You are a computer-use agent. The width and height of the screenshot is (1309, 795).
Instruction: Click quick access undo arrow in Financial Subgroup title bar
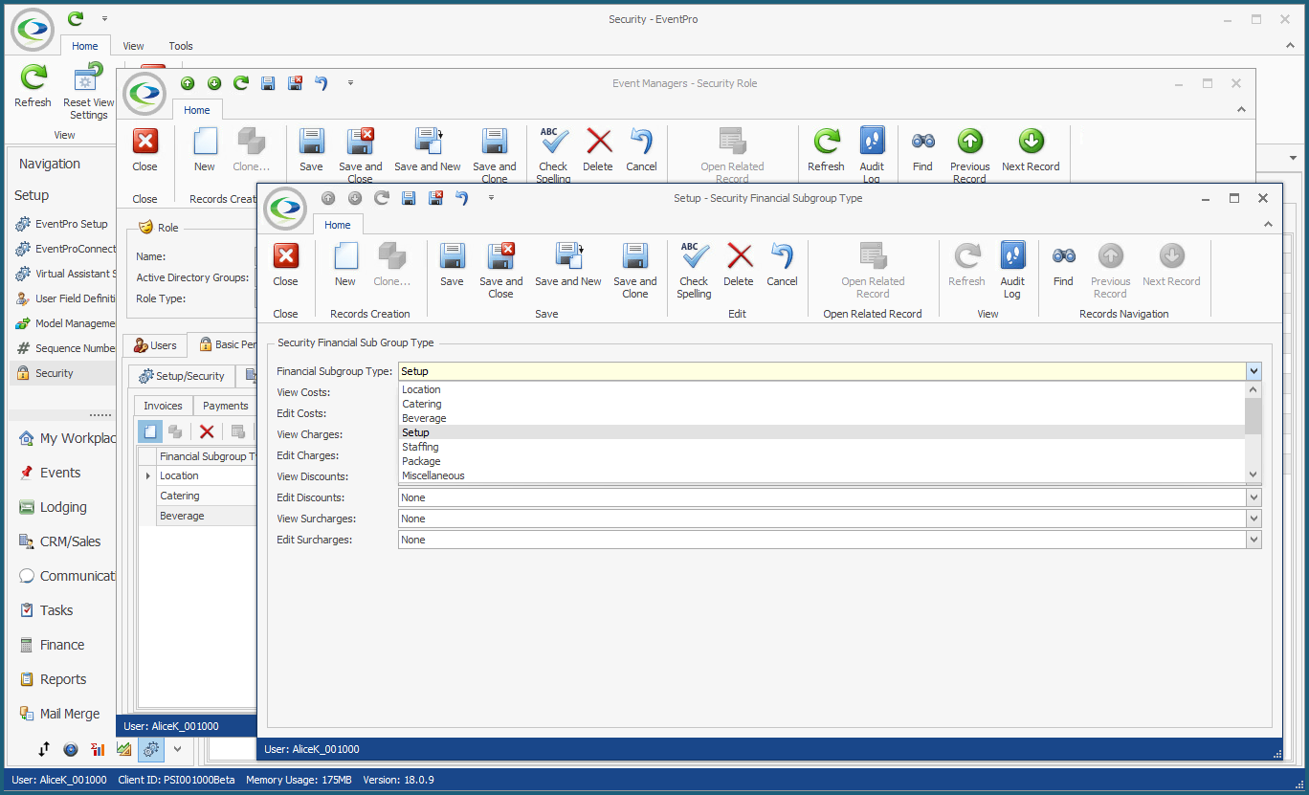coord(462,198)
